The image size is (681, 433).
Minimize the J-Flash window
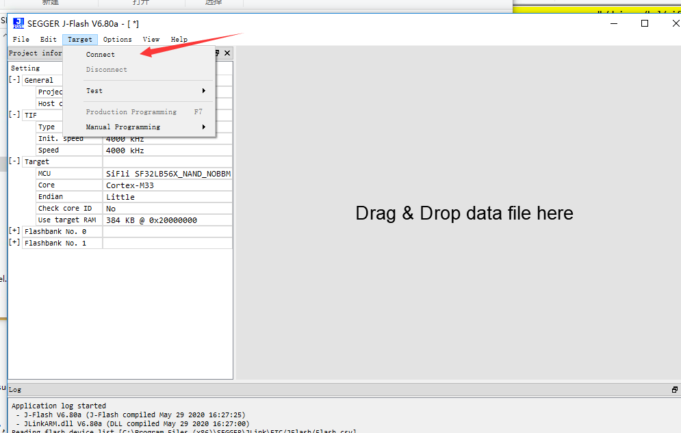pos(614,23)
